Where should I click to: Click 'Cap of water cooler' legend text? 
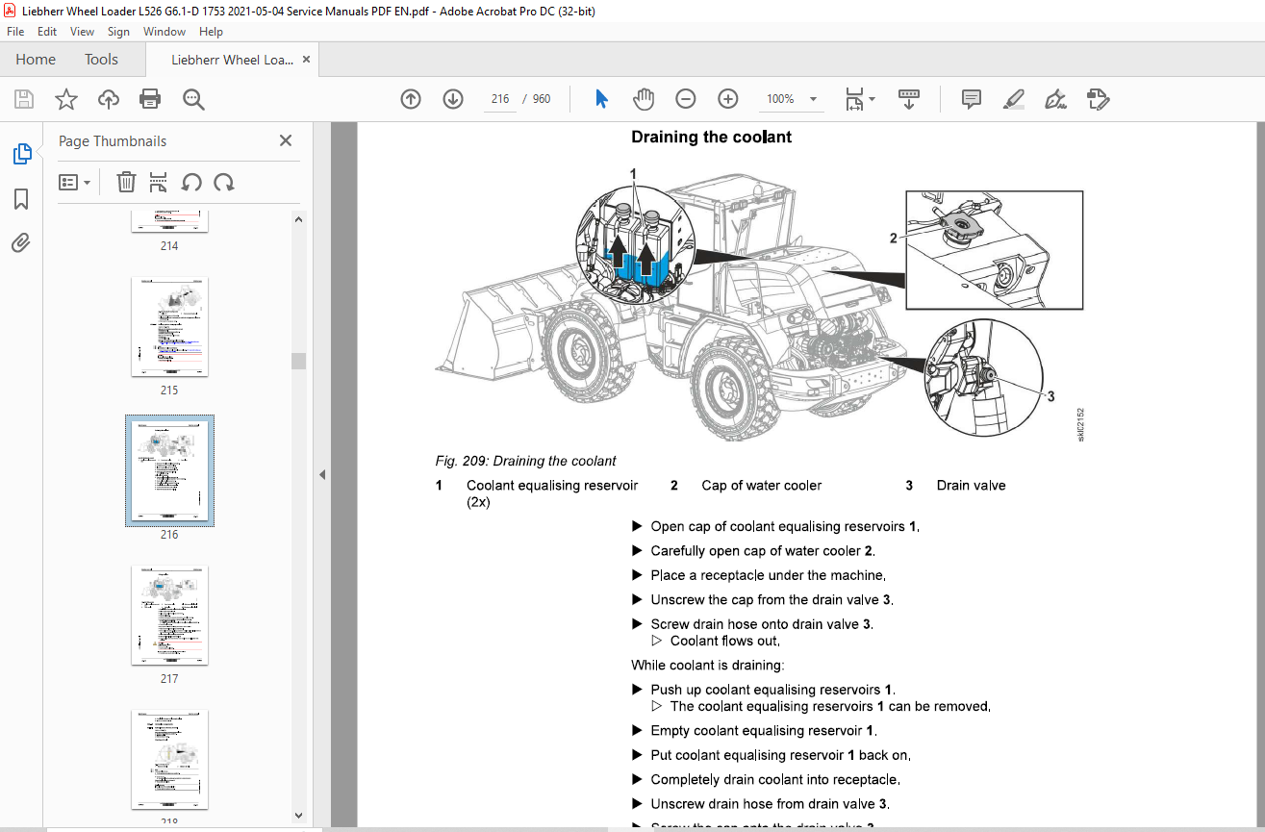click(x=762, y=486)
